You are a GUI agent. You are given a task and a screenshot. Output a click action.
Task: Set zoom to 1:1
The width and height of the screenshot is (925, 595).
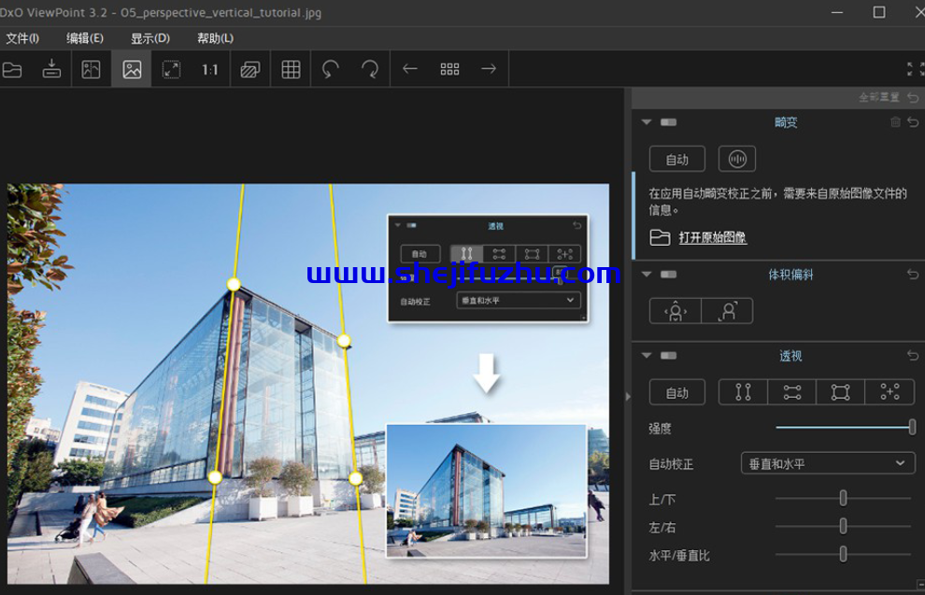click(209, 69)
